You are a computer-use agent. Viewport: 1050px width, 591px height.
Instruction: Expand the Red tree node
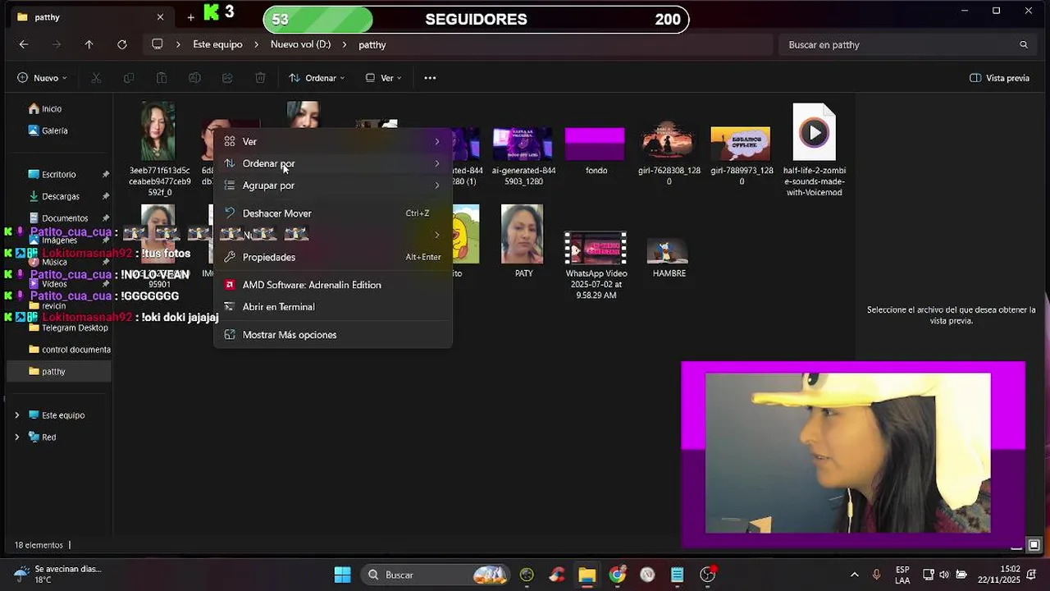[x=17, y=438]
